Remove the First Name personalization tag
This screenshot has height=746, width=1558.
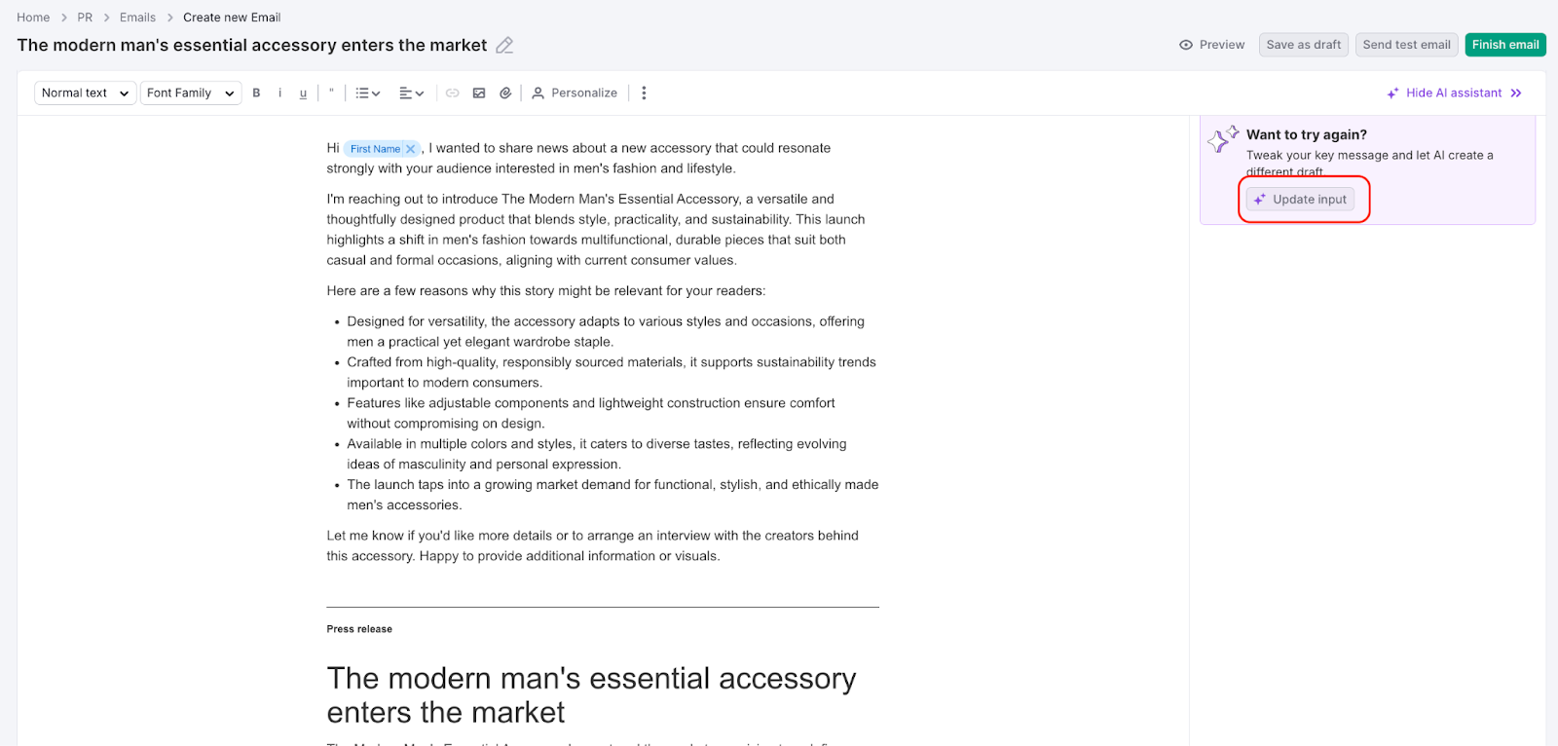(411, 149)
